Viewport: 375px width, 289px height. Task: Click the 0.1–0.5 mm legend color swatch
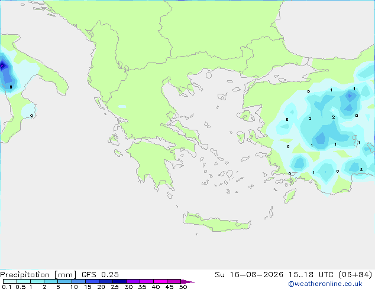click(10, 281)
